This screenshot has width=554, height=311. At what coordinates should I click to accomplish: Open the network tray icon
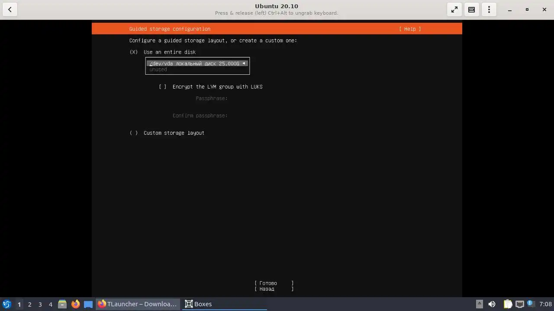point(519,304)
